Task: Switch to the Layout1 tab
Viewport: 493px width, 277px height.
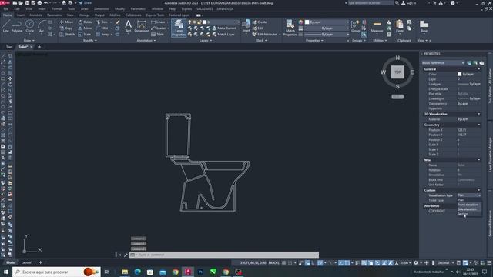Action: (x=27, y=262)
